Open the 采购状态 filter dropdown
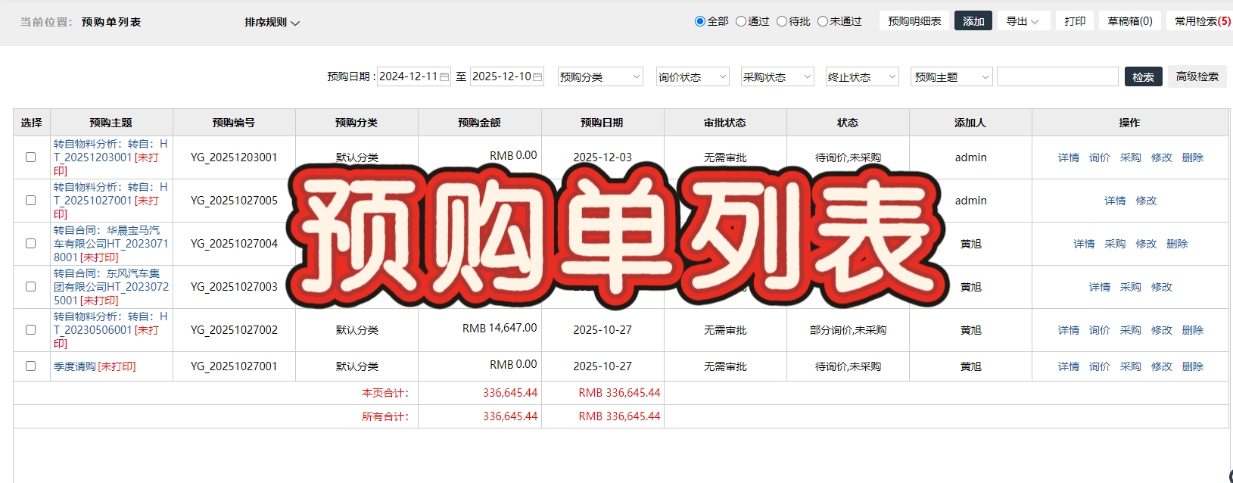Image resolution: width=1233 pixels, height=483 pixels. coord(777,76)
